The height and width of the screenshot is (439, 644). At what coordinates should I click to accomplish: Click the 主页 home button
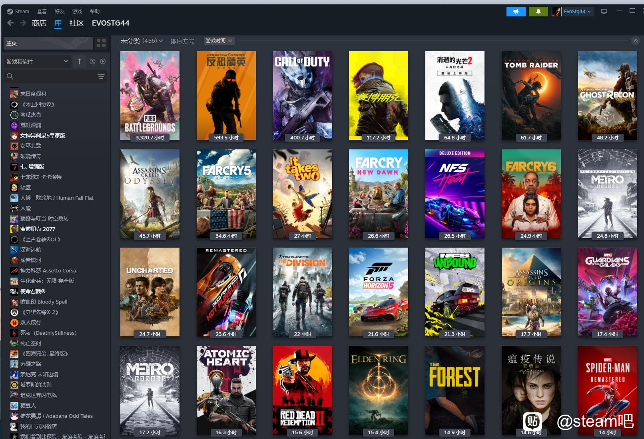(48, 43)
